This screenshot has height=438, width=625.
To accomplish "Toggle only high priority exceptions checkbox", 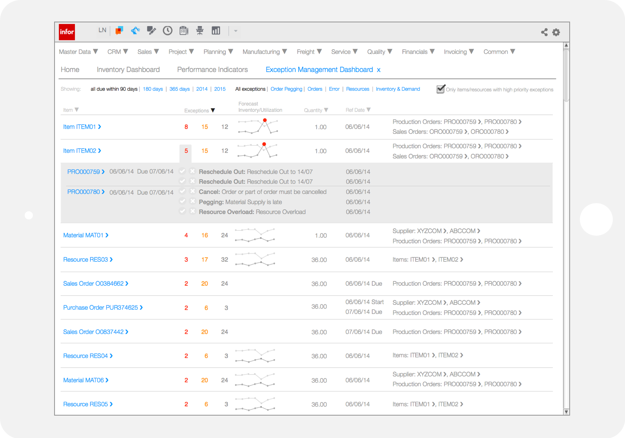I will (441, 89).
